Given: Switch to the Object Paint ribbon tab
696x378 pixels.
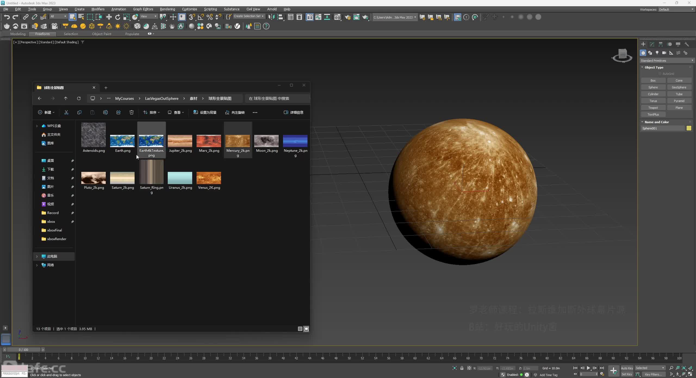Looking at the screenshot, I should (x=101, y=34).
